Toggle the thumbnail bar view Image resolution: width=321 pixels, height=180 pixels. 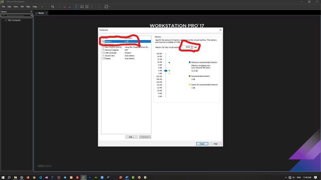click(82, 6)
